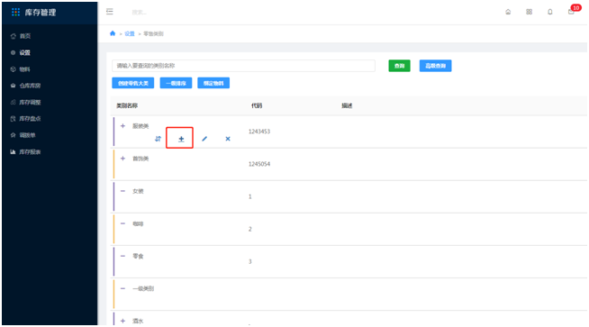Click the breadcrumb home icon
This screenshot has width=589, height=327.
pos(113,33)
